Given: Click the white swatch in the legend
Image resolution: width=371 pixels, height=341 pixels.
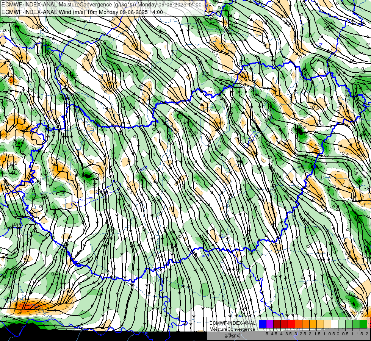Looking at the screenshot, I should 334,324.
